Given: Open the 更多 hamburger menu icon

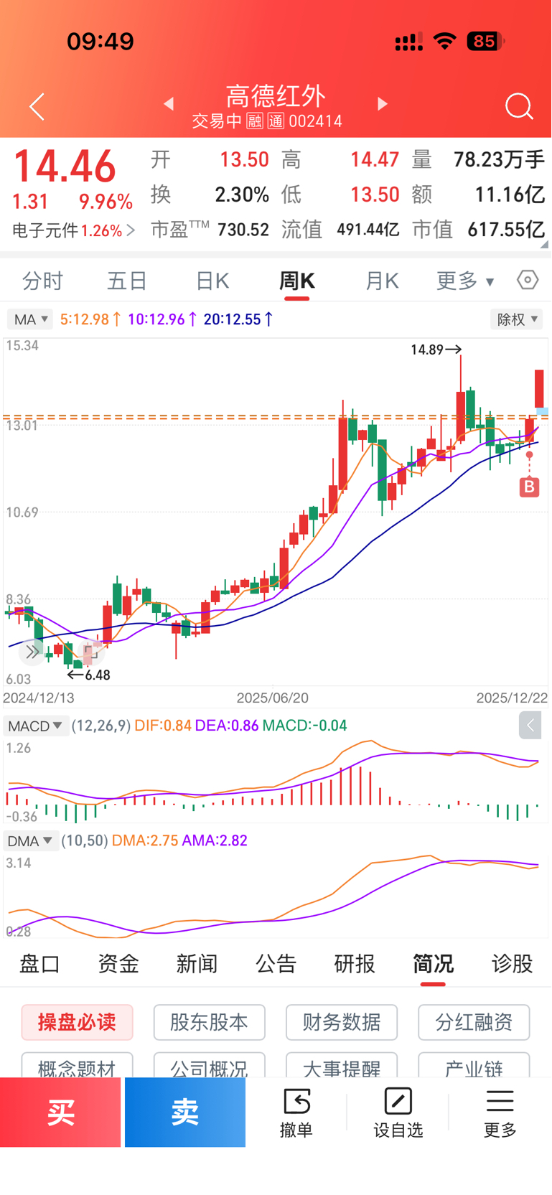Looking at the screenshot, I should tap(500, 1101).
